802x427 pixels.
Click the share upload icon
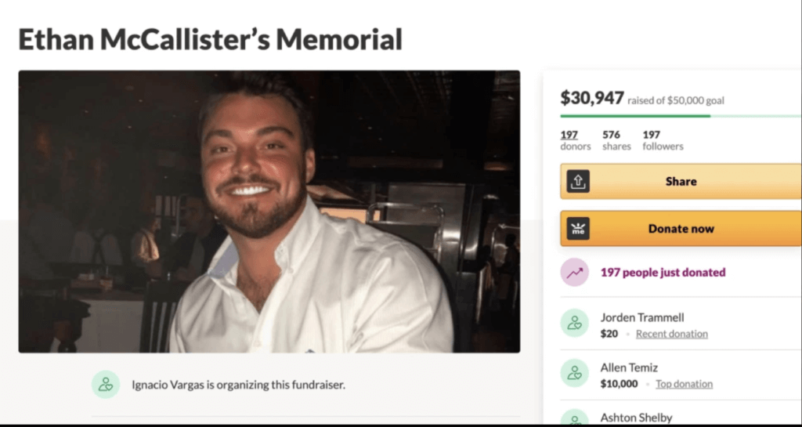[x=578, y=181]
